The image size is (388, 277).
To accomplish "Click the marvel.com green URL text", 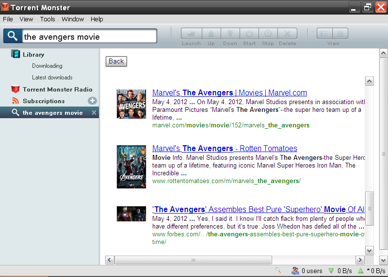I will (231, 125).
